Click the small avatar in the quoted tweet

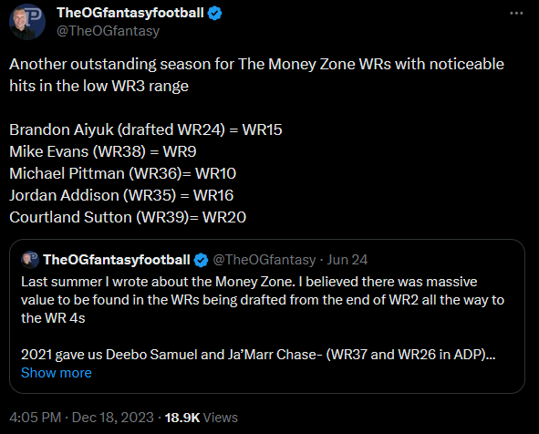30,260
